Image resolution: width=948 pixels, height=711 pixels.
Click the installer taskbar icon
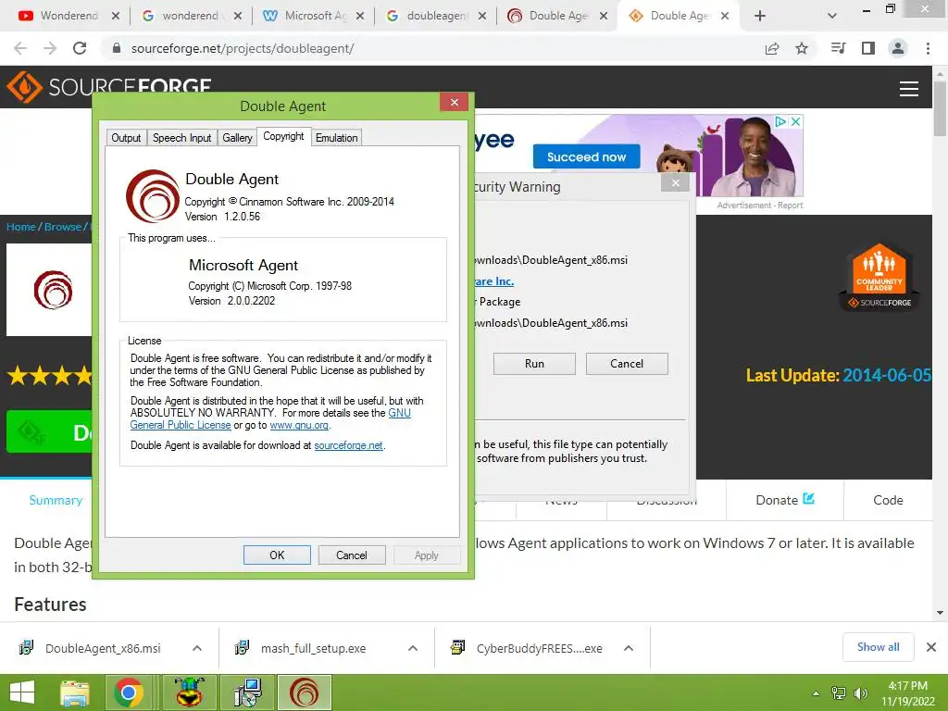click(x=248, y=692)
